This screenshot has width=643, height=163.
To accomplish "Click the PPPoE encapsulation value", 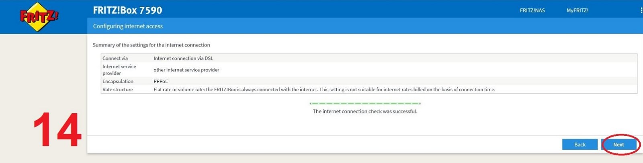I will coord(161,81).
